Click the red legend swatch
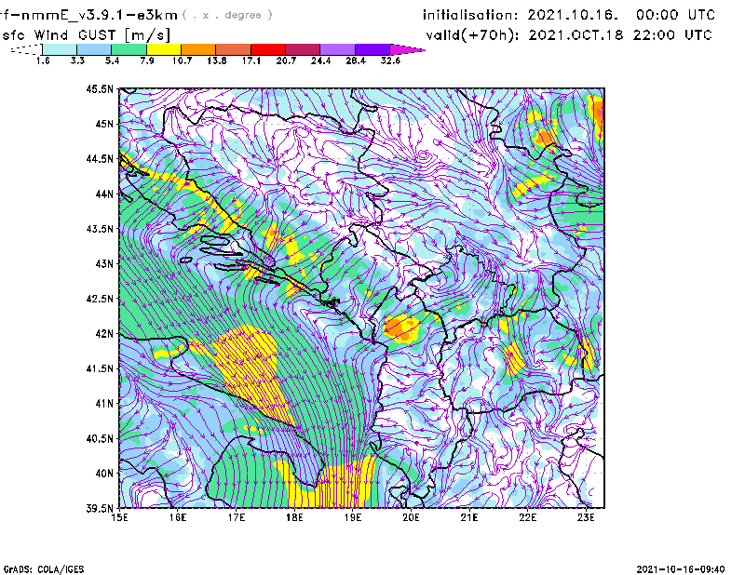Viewport: 745px width, 575px height. tap(268, 49)
